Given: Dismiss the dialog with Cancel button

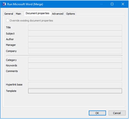Looking at the screenshot, I should [x=117, y=113].
